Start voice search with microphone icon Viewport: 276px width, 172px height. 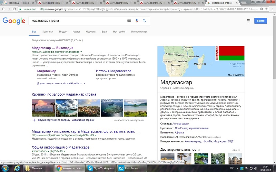coord(137,21)
